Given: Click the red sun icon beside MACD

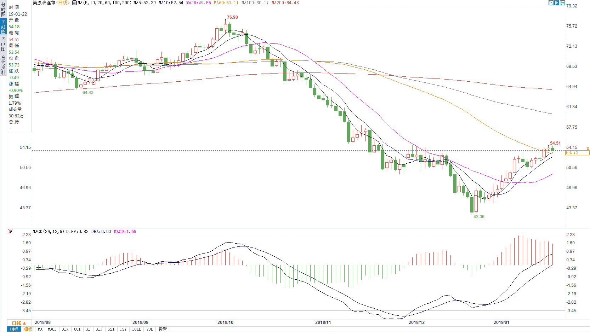Looking at the screenshot, I should 10,231.
